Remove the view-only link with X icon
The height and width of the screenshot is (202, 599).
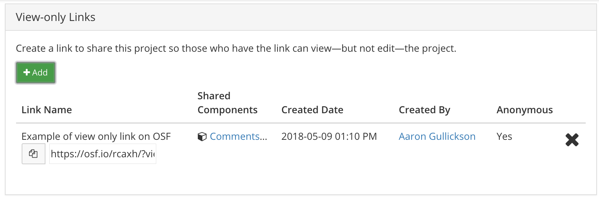(x=572, y=140)
